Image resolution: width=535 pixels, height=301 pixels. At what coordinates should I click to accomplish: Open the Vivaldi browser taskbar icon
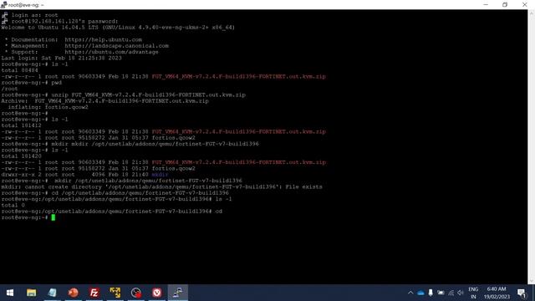pyautogui.click(x=156, y=293)
